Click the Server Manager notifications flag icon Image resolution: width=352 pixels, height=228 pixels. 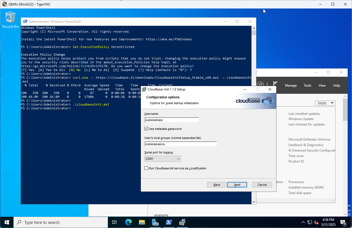(275, 85)
